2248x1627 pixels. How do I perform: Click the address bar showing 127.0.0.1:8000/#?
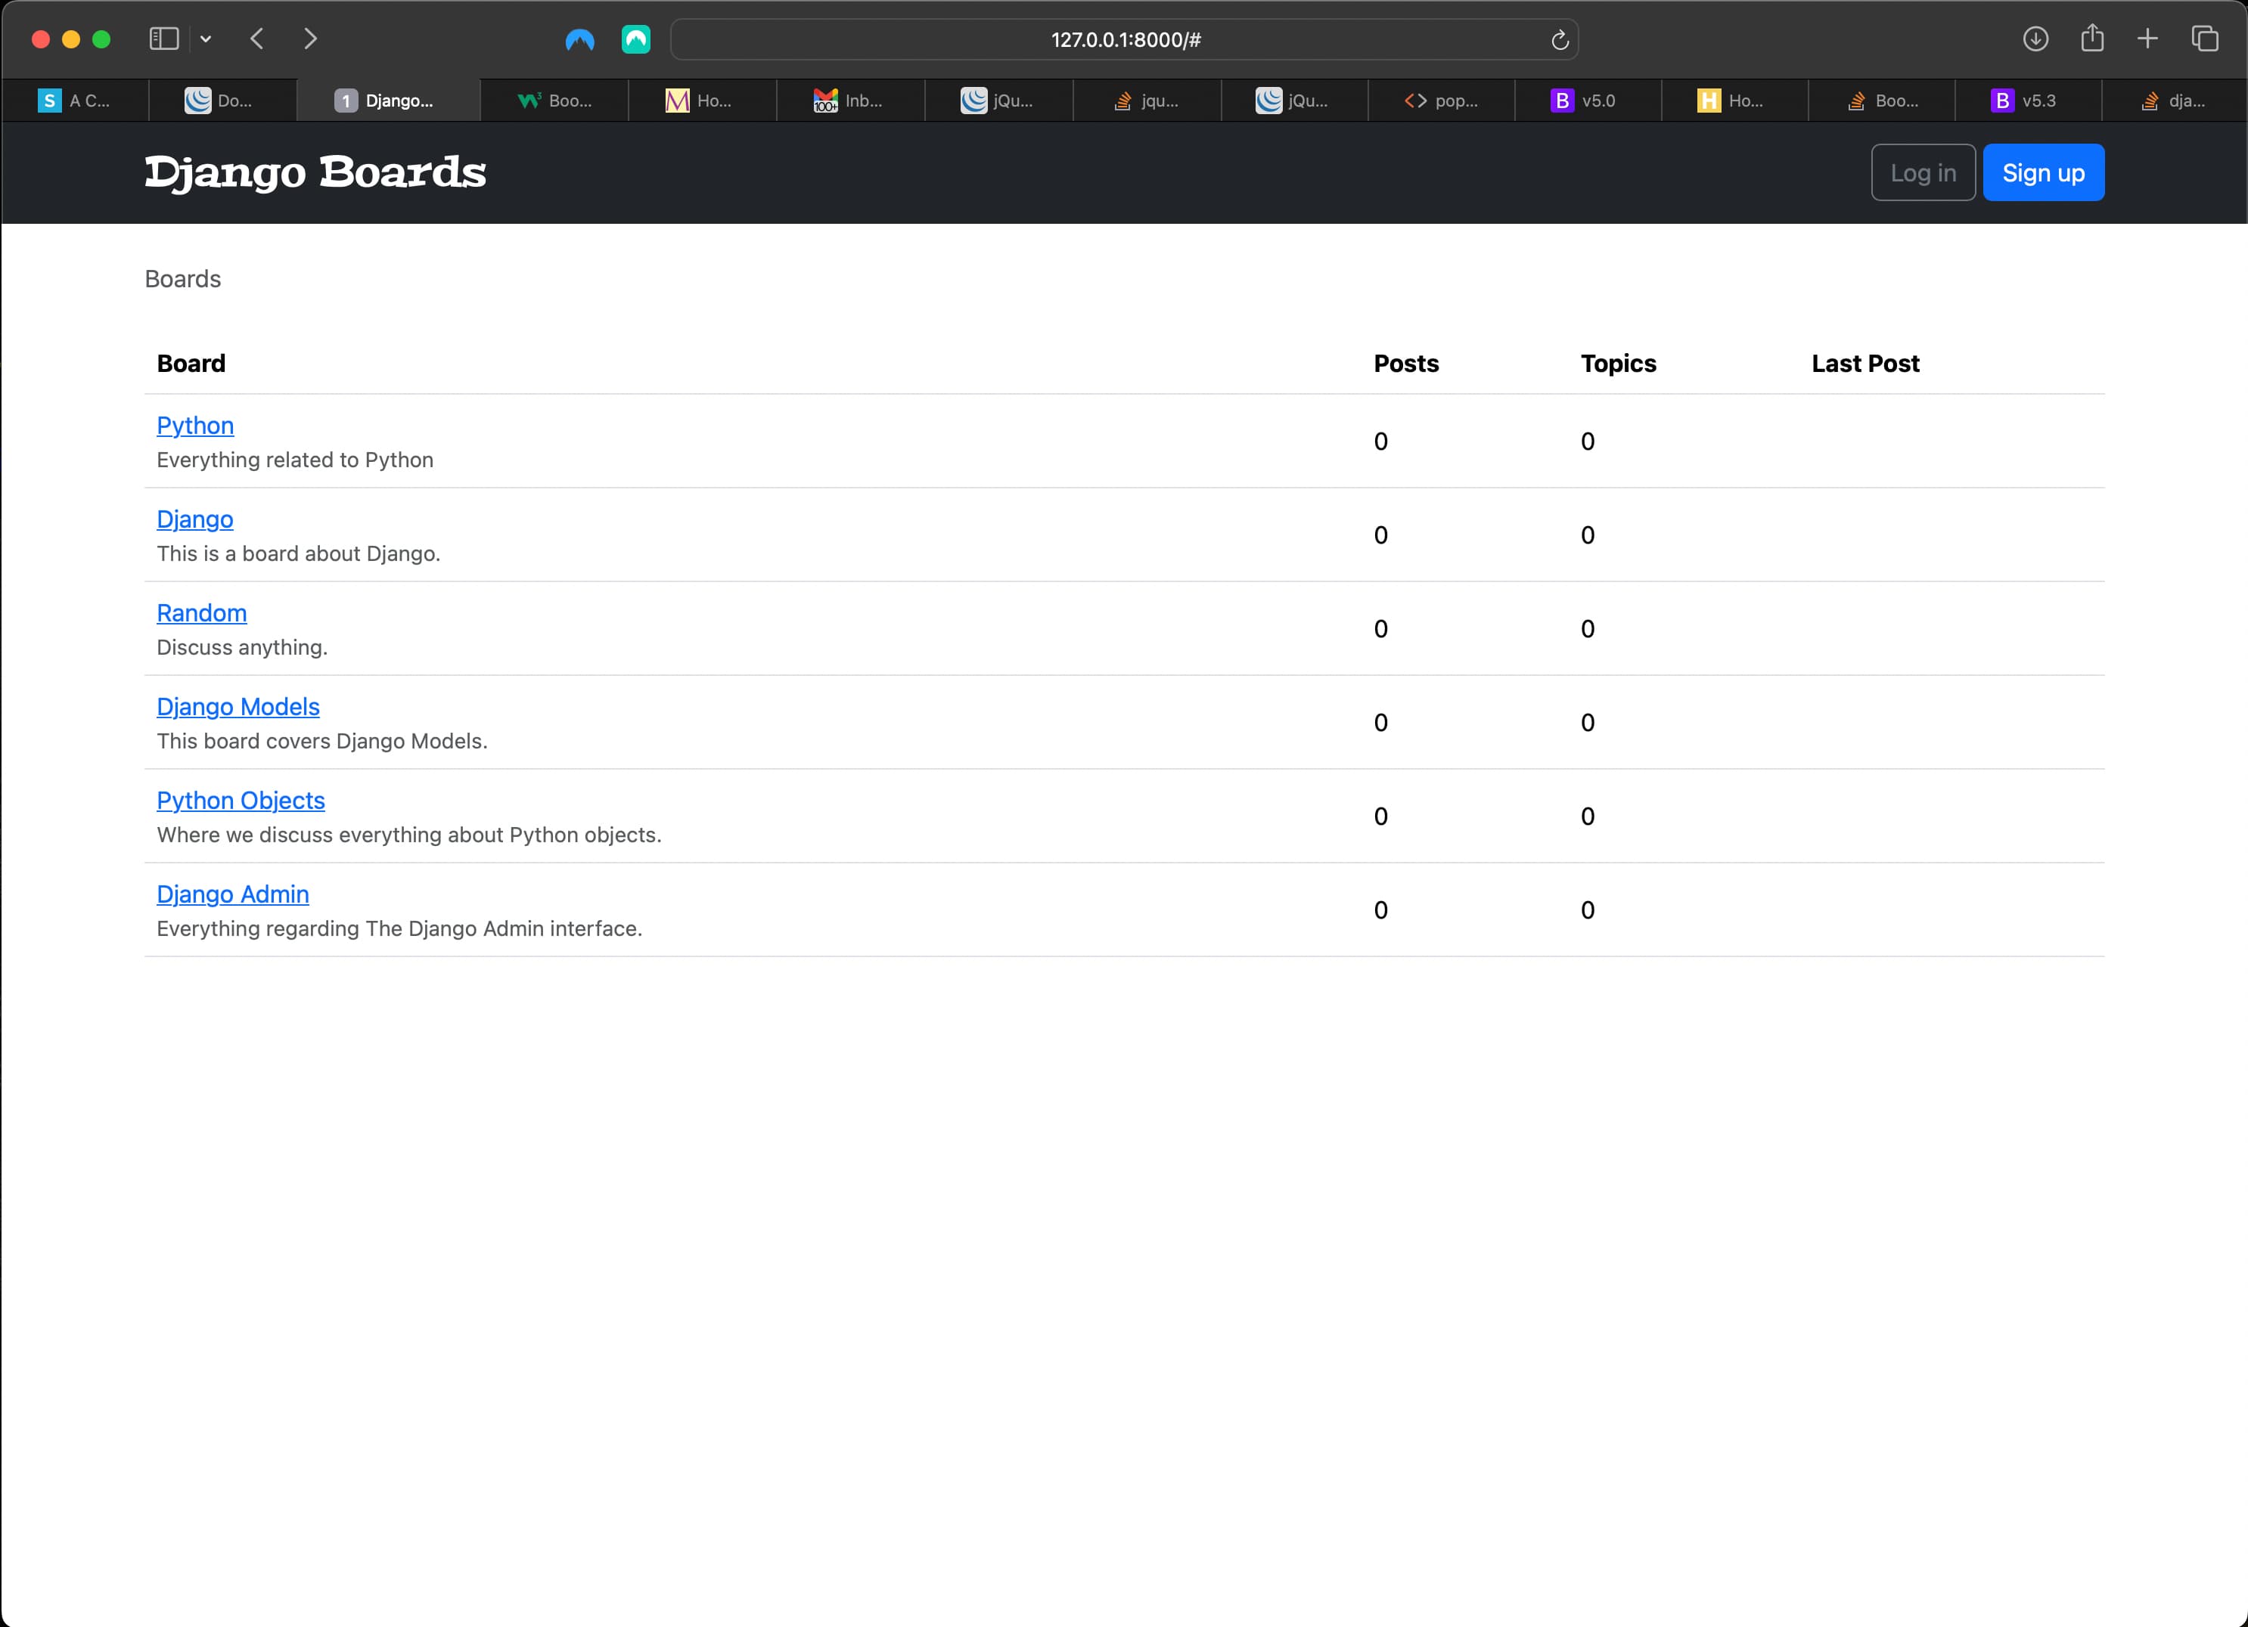click(x=1124, y=39)
